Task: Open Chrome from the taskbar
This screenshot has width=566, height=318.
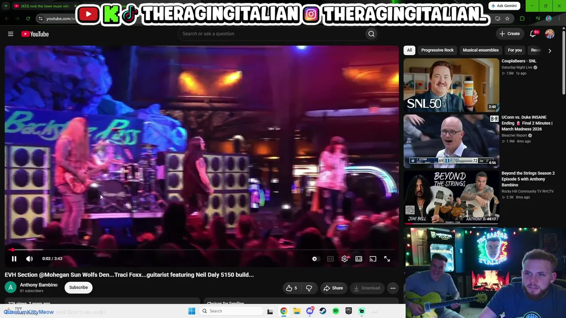Action: [x=283, y=311]
